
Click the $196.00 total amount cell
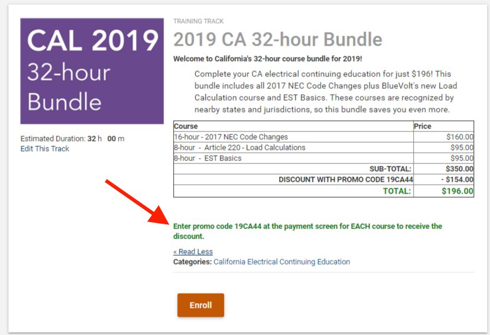[x=444, y=191]
